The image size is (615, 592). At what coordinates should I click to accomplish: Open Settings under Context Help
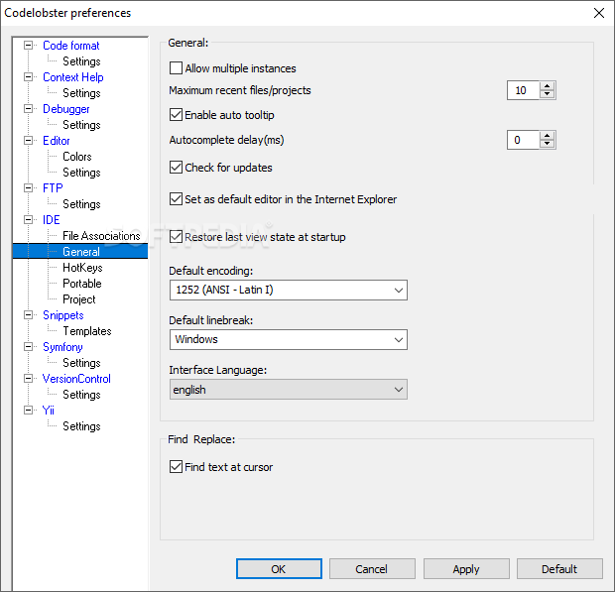[x=81, y=93]
